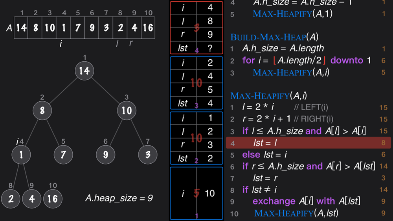Click the 'for i = A.length/2 downto 1' line
393x221 pixels.
coord(306,60)
